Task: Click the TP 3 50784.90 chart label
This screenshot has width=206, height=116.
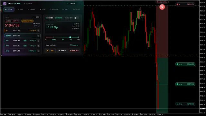Action: pos(185,104)
